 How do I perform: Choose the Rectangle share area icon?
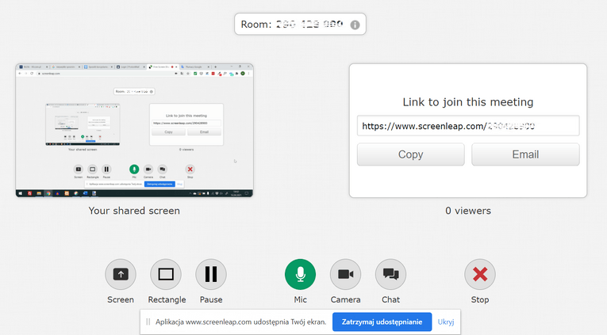point(166,275)
